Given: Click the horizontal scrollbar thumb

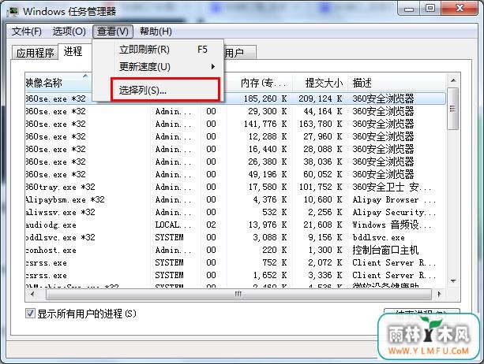Looking at the screenshot, I should [x=238, y=295].
